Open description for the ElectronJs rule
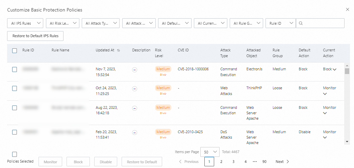Image resolution: width=354 pixels, height=168 pixels. pyautogui.click(x=134, y=70)
